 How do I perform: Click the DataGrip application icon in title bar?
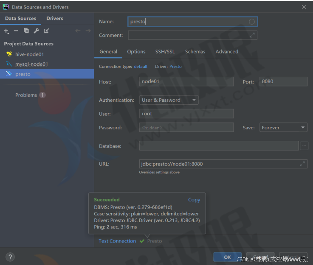click(6, 7)
